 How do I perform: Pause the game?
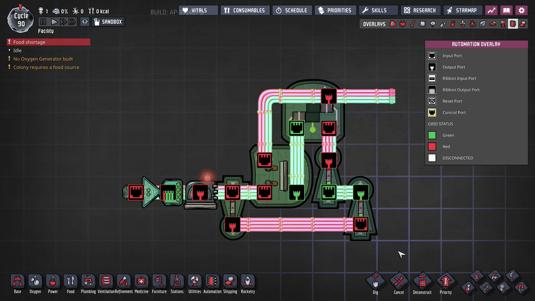click(43, 22)
